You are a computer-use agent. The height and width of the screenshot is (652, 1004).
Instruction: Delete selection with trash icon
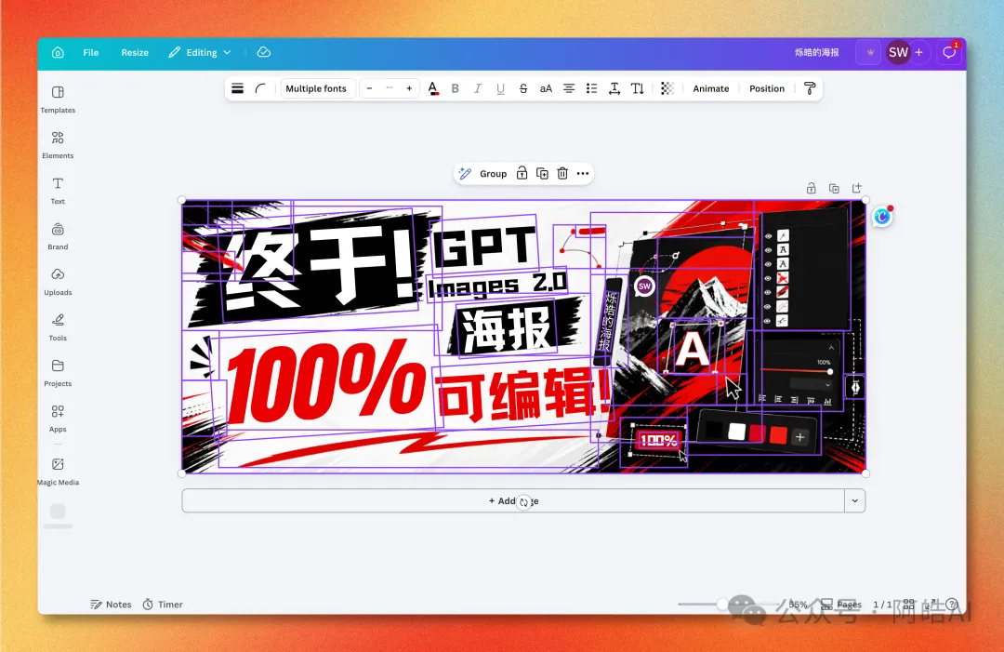562,174
